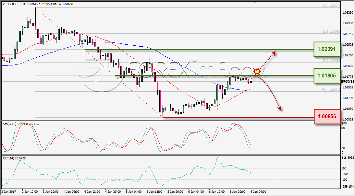This screenshot has width=355, height=196.
Task: Click time axis label 4 Jan 12:00
Action: [x=92, y=192]
